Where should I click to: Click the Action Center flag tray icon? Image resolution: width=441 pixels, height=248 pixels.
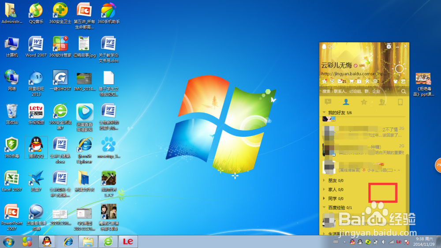pos(407,242)
